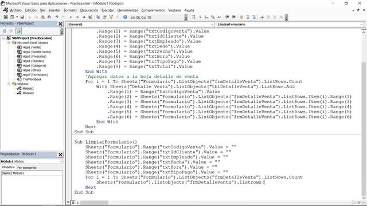Open the Insertar menu
The width and height of the screenshot is (367, 206).
pyautogui.click(x=54, y=10)
